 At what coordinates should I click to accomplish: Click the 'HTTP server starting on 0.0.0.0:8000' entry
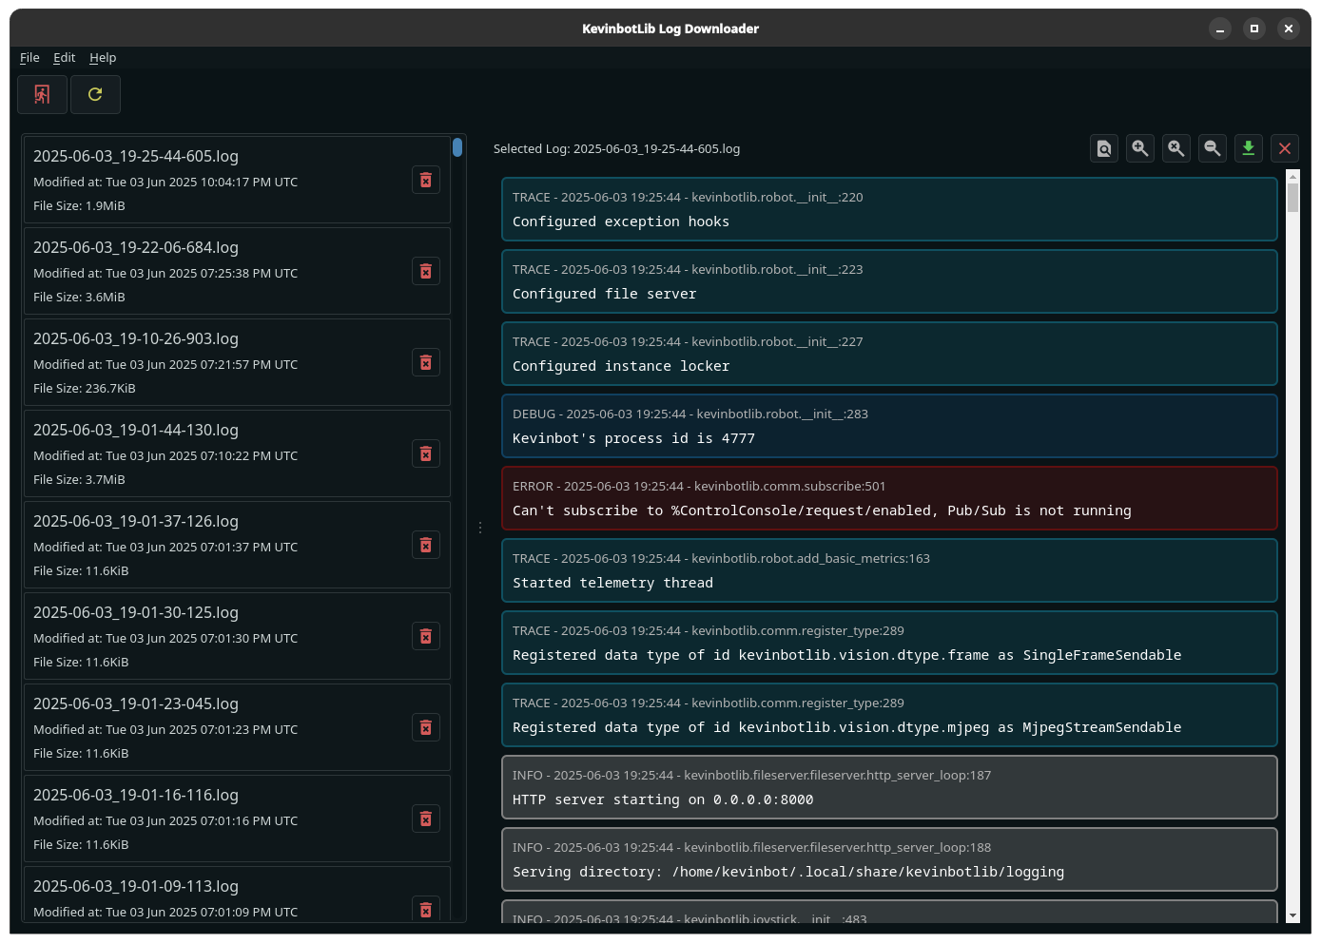(889, 787)
